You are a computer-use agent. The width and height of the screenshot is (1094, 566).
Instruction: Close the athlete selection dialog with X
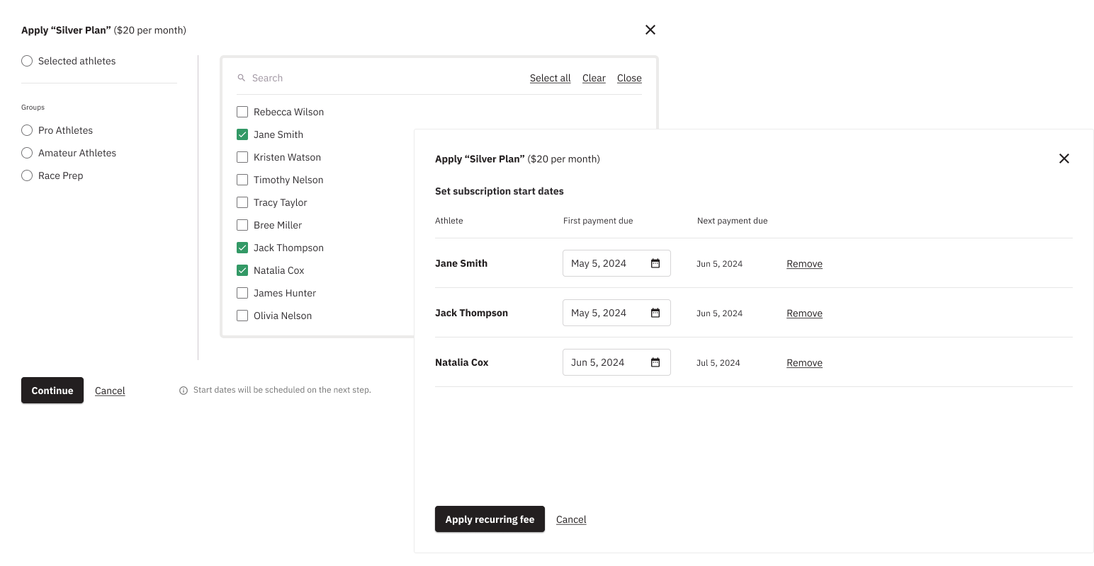point(650,30)
